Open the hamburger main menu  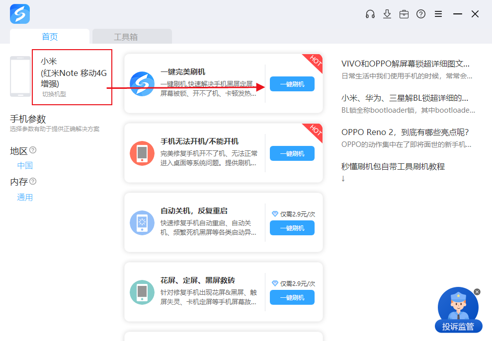(x=438, y=14)
